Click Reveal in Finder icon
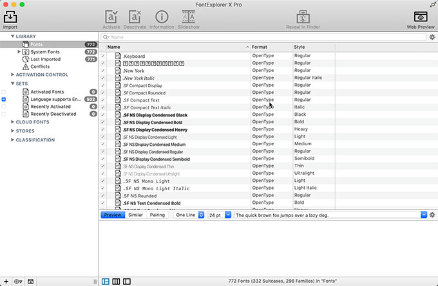 303,17
